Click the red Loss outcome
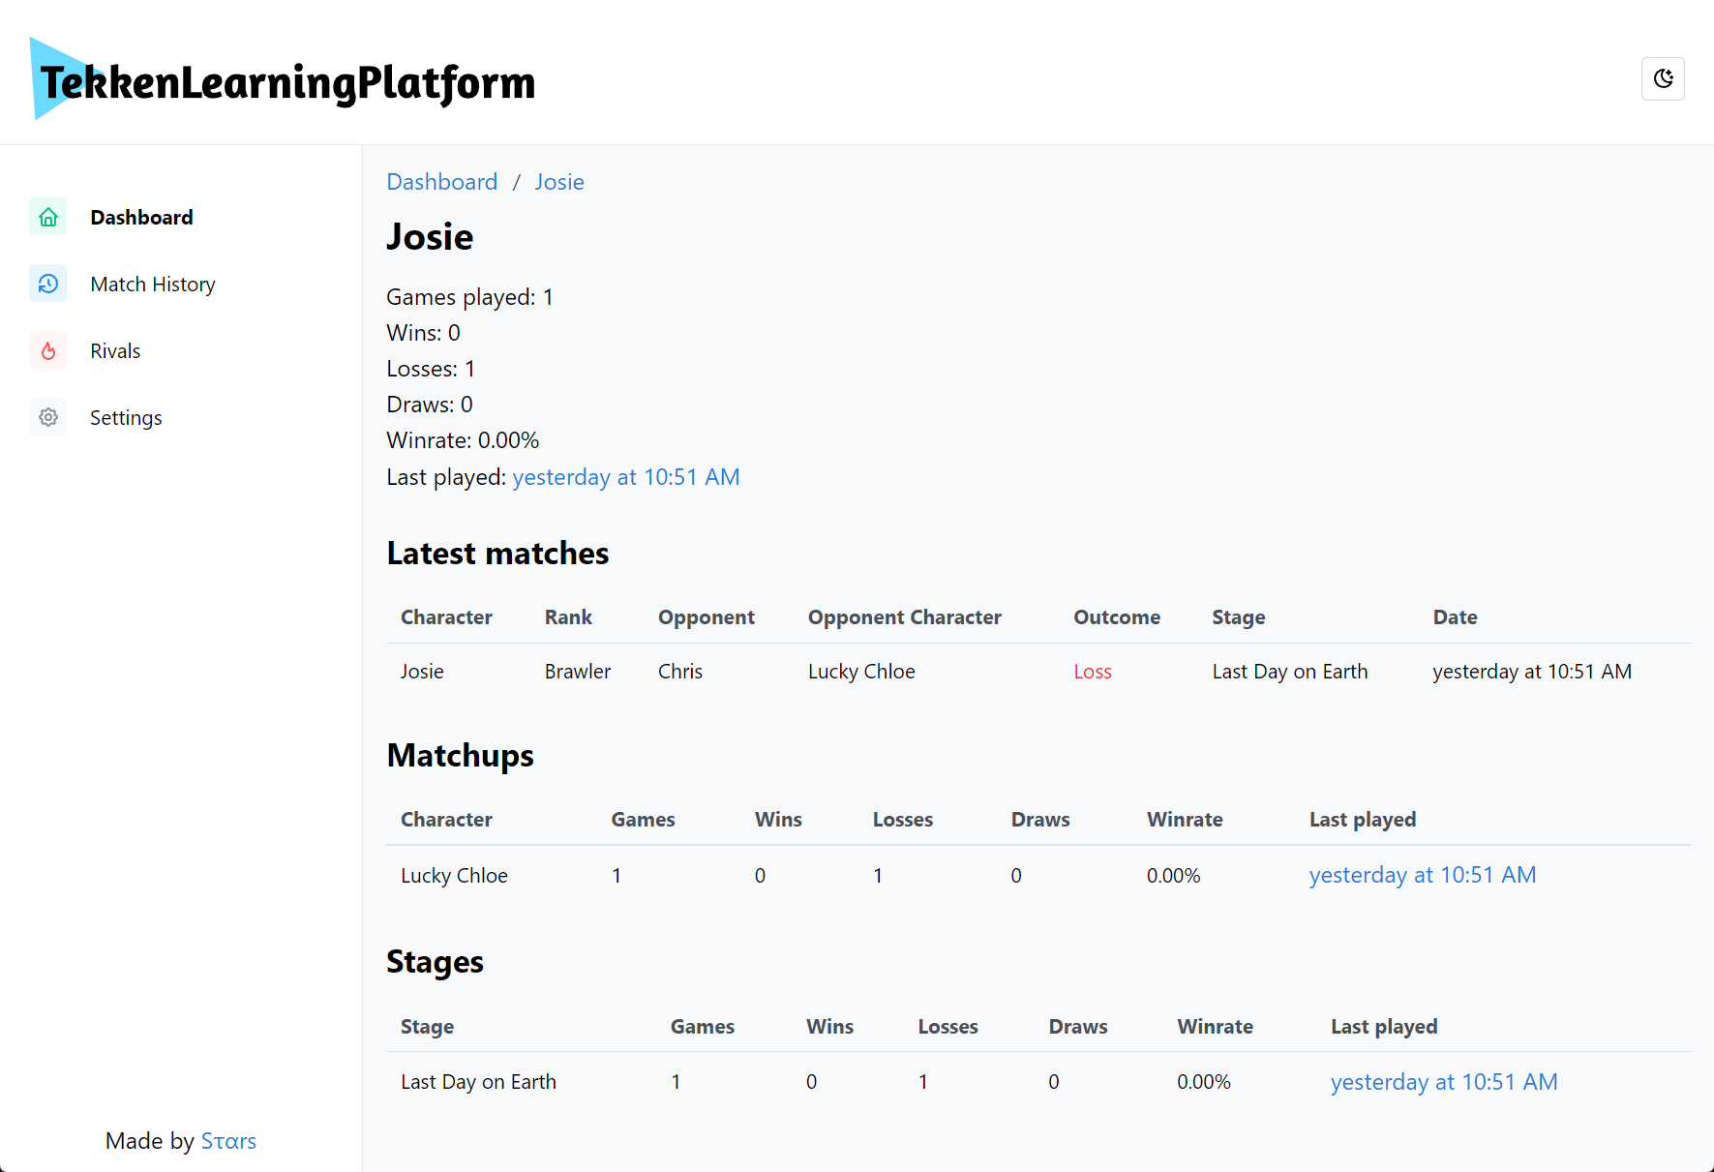The width and height of the screenshot is (1714, 1172). 1093,672
